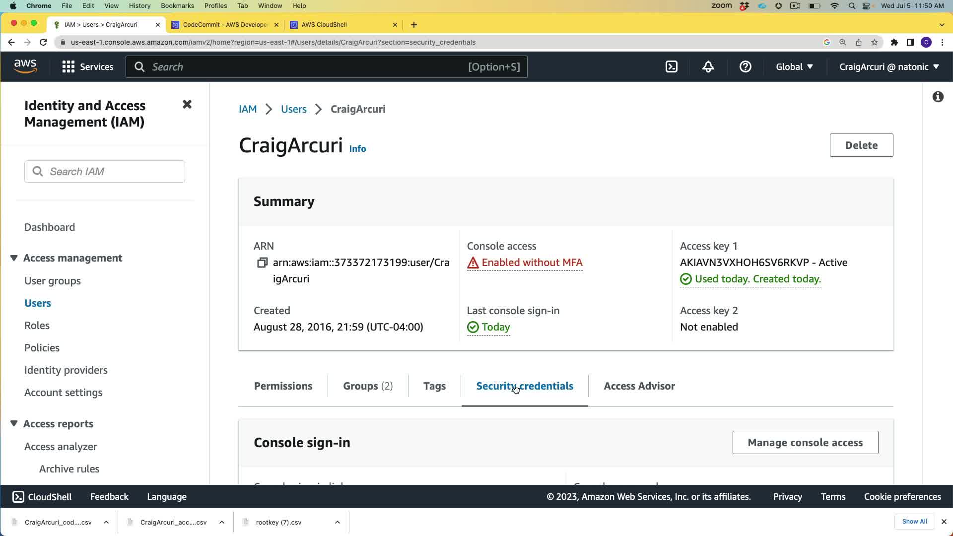Switch to the Permissions tab
Image resolution: width=953 pixels, height=536 pixels.
coord(283,386)
